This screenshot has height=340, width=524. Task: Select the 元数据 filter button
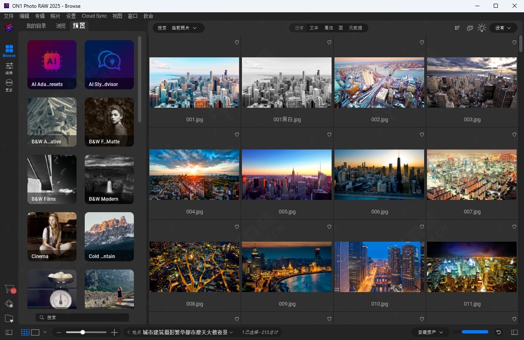[355, 28]
